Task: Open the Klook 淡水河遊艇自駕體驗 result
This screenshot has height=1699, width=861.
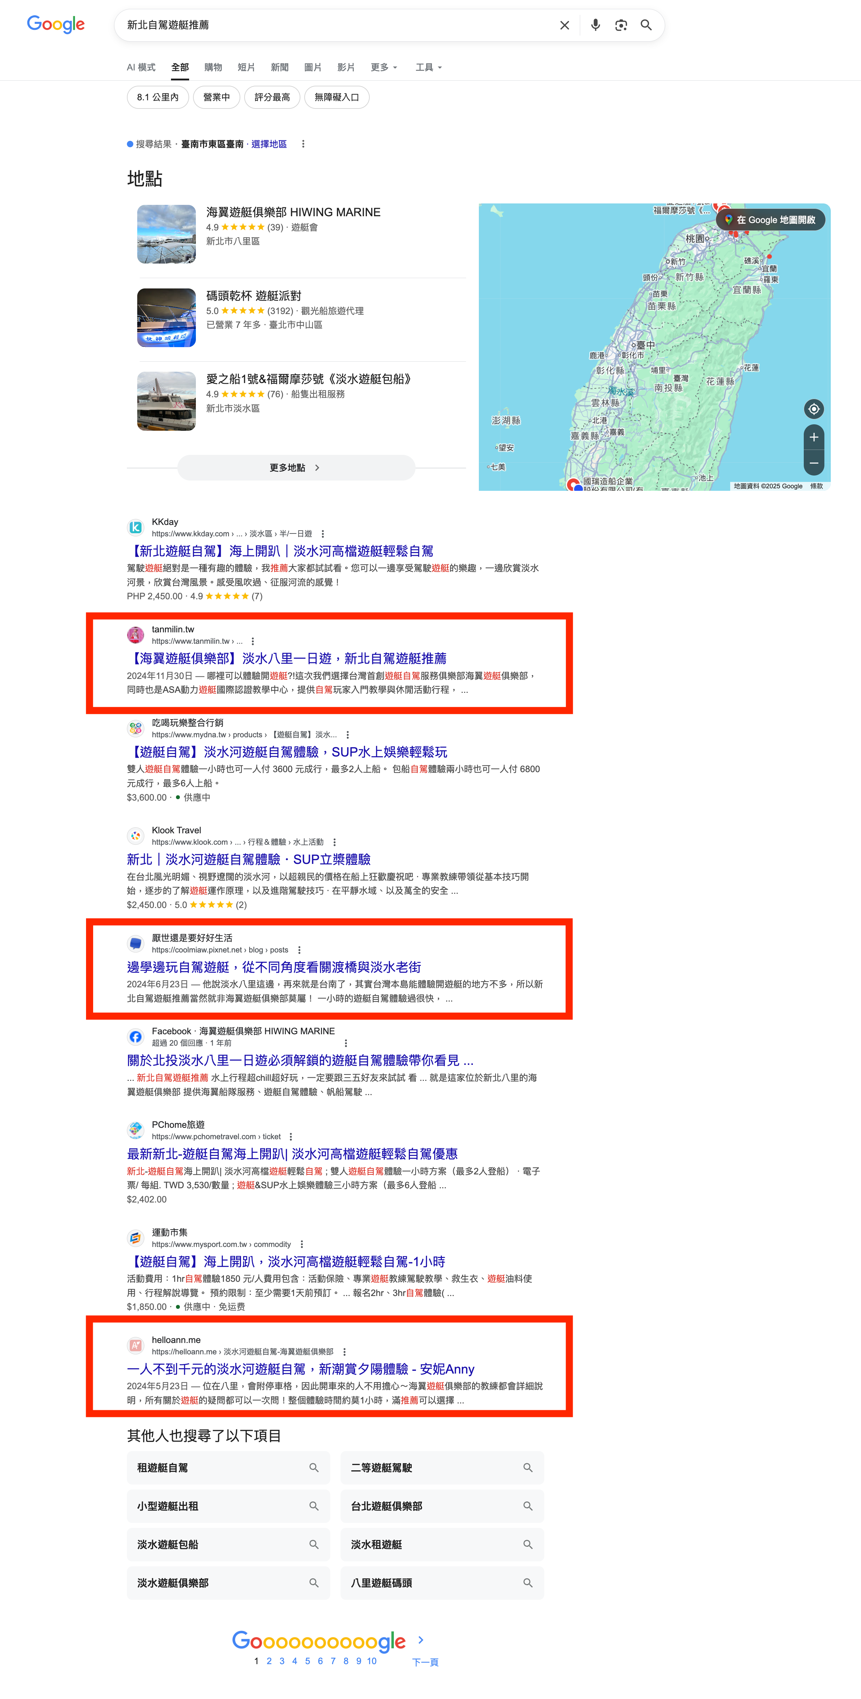Action: tap(248, 859)
